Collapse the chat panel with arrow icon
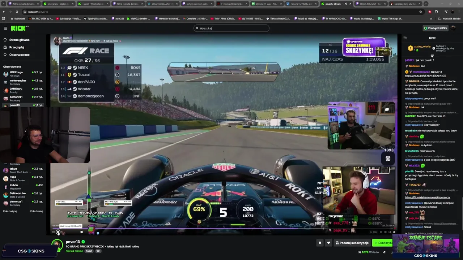 [405, 38]
